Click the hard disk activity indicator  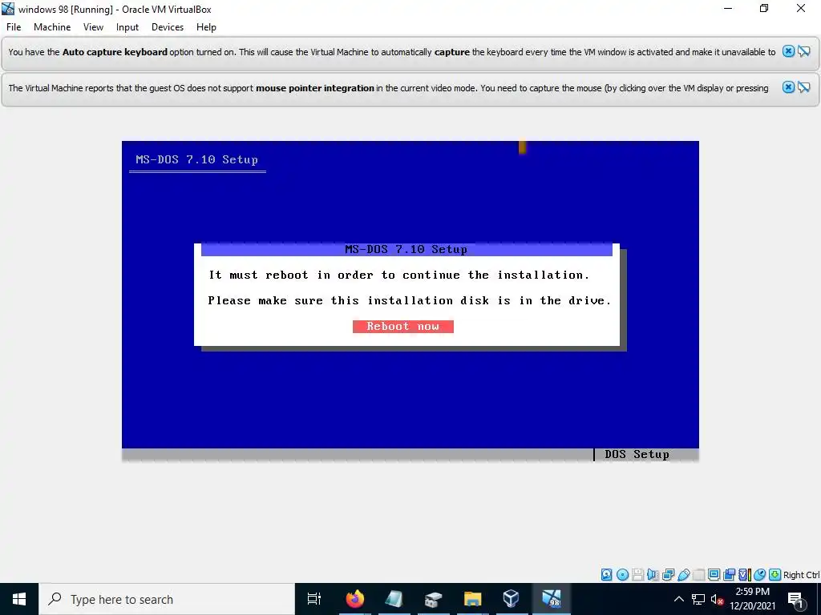[x=606, y=575]
